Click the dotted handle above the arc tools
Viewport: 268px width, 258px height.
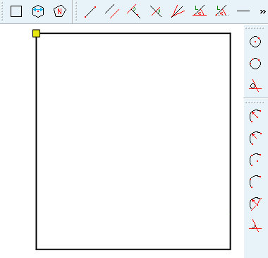pyautogui.click(x=255, y=102)
